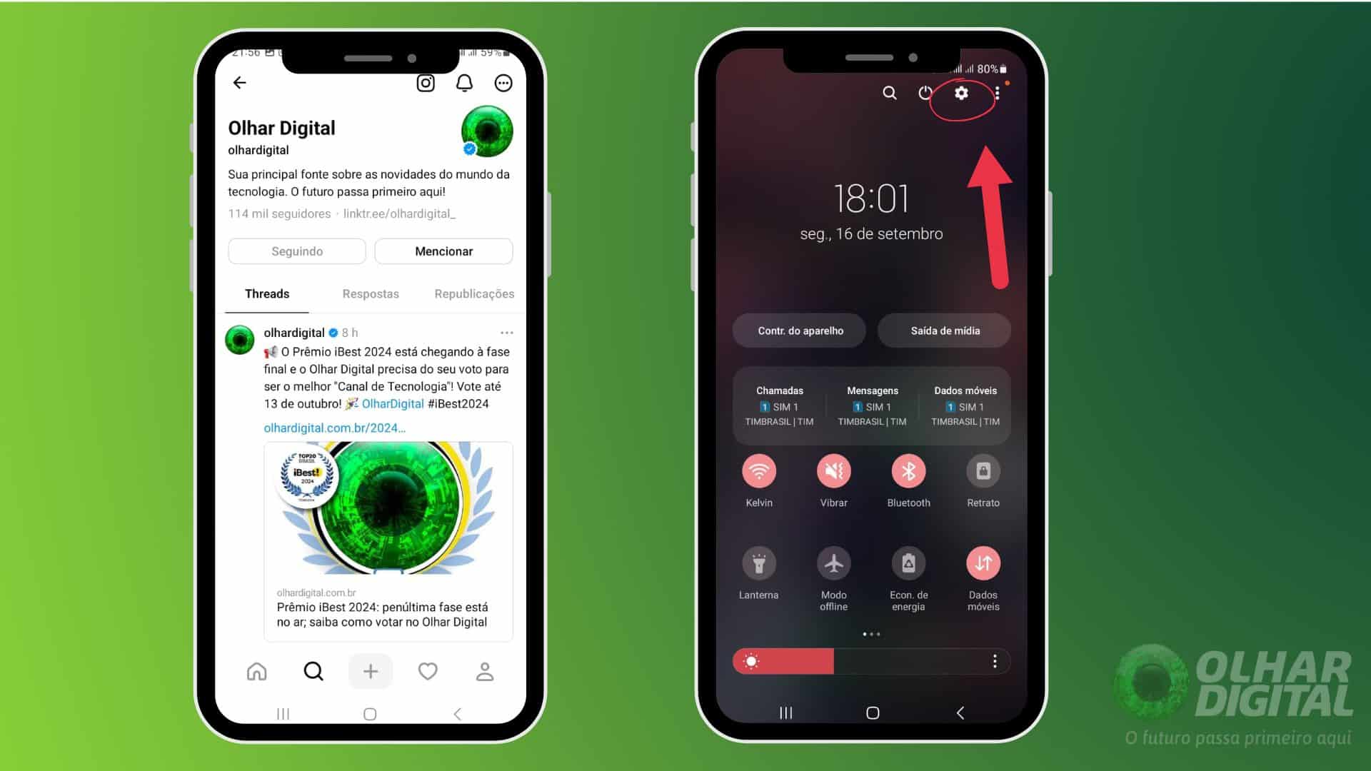The height and width of the screenshot is (771, 1371).
Task: Tap the Vibrar vibration toggle
Action: [833, 470]
